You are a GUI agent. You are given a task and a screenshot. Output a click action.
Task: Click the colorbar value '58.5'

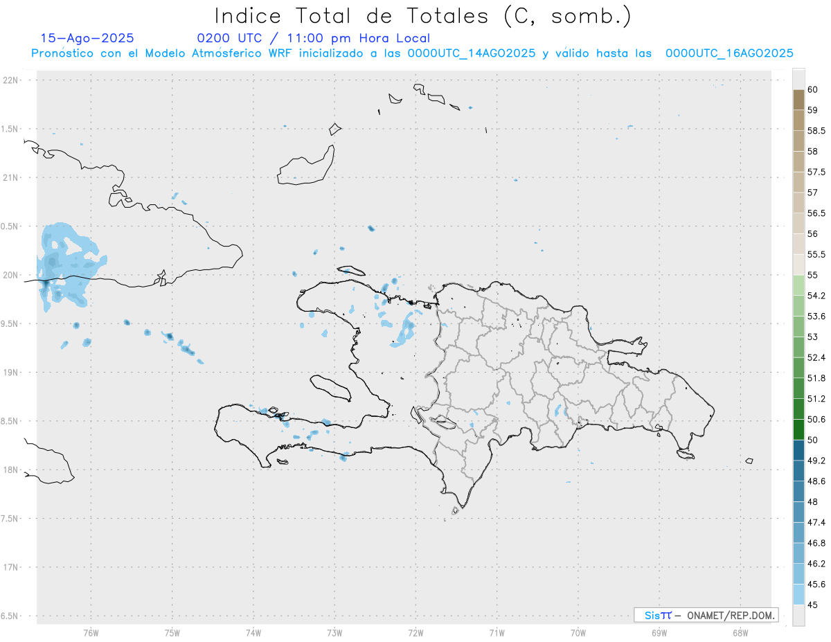816,131
